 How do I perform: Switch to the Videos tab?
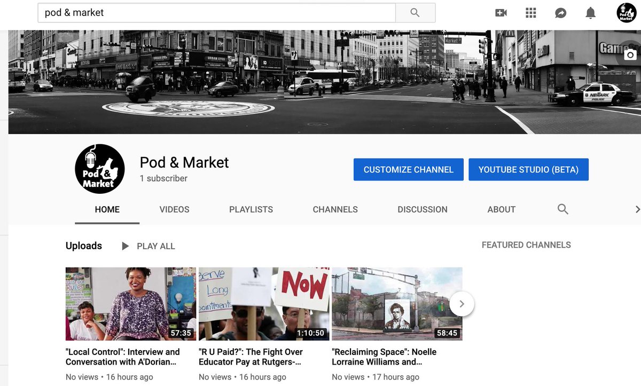click(x=174, y=209)
